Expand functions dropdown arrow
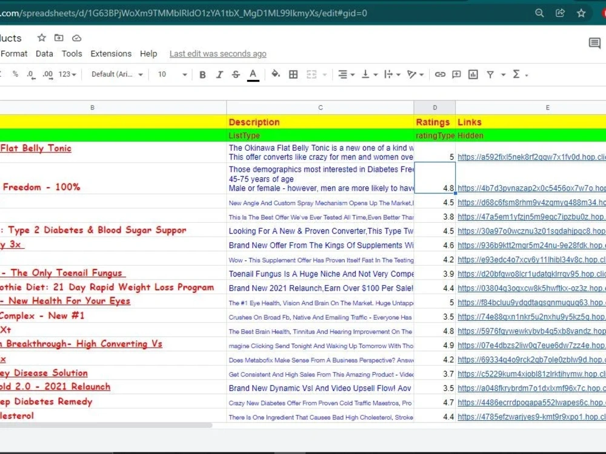 (x=527, y=75)
